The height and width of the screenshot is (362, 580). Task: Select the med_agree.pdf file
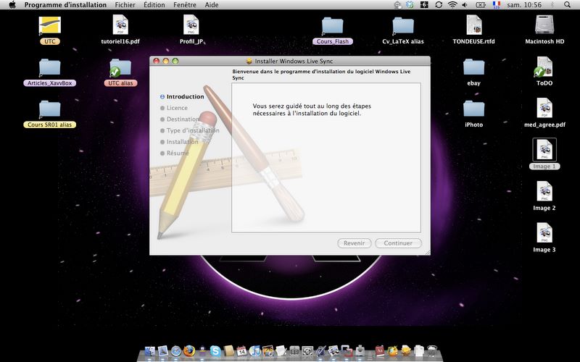[544, 113]
